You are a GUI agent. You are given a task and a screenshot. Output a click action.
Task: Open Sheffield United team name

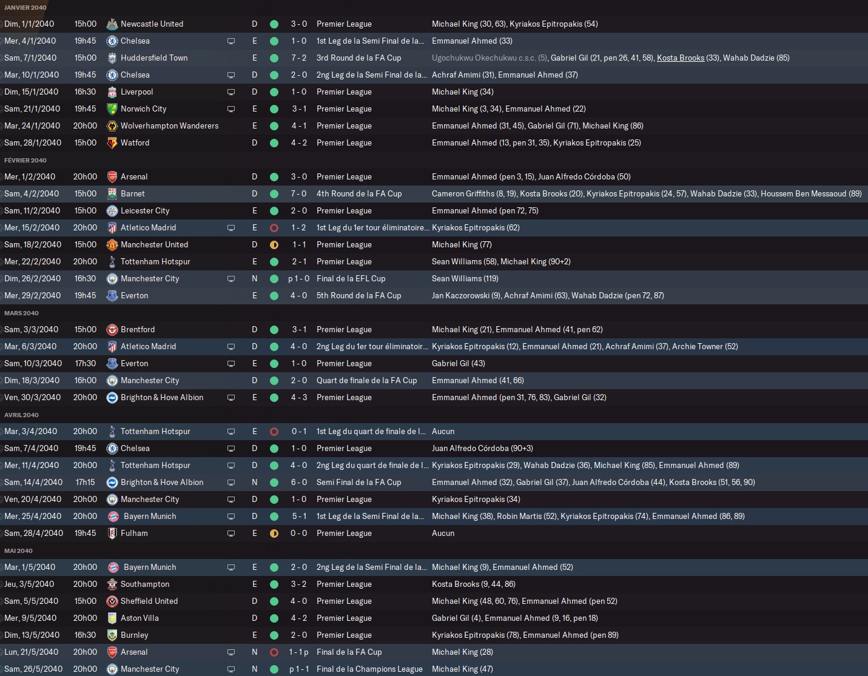(x=149, y=601)
